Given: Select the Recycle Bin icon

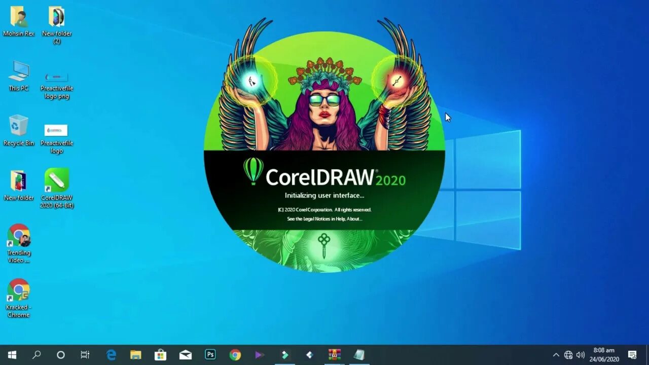Looking at the screenshot, I should [x=19, y=131].
